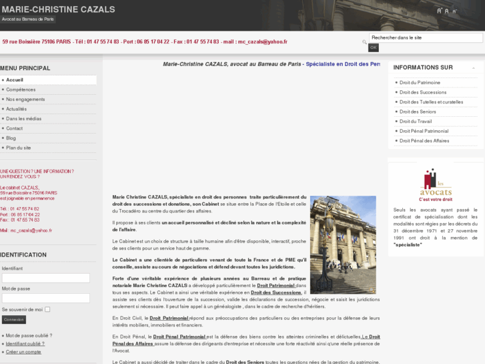485x364 pixels.
Task: Select Droit des Tutelles et curatelles
Action: click(x=431, y=102)
